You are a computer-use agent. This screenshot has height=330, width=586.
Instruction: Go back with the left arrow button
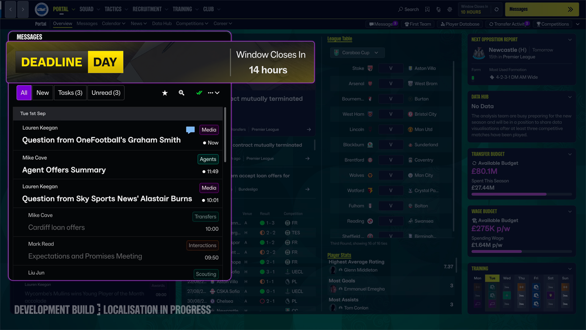tap(11, 9)
